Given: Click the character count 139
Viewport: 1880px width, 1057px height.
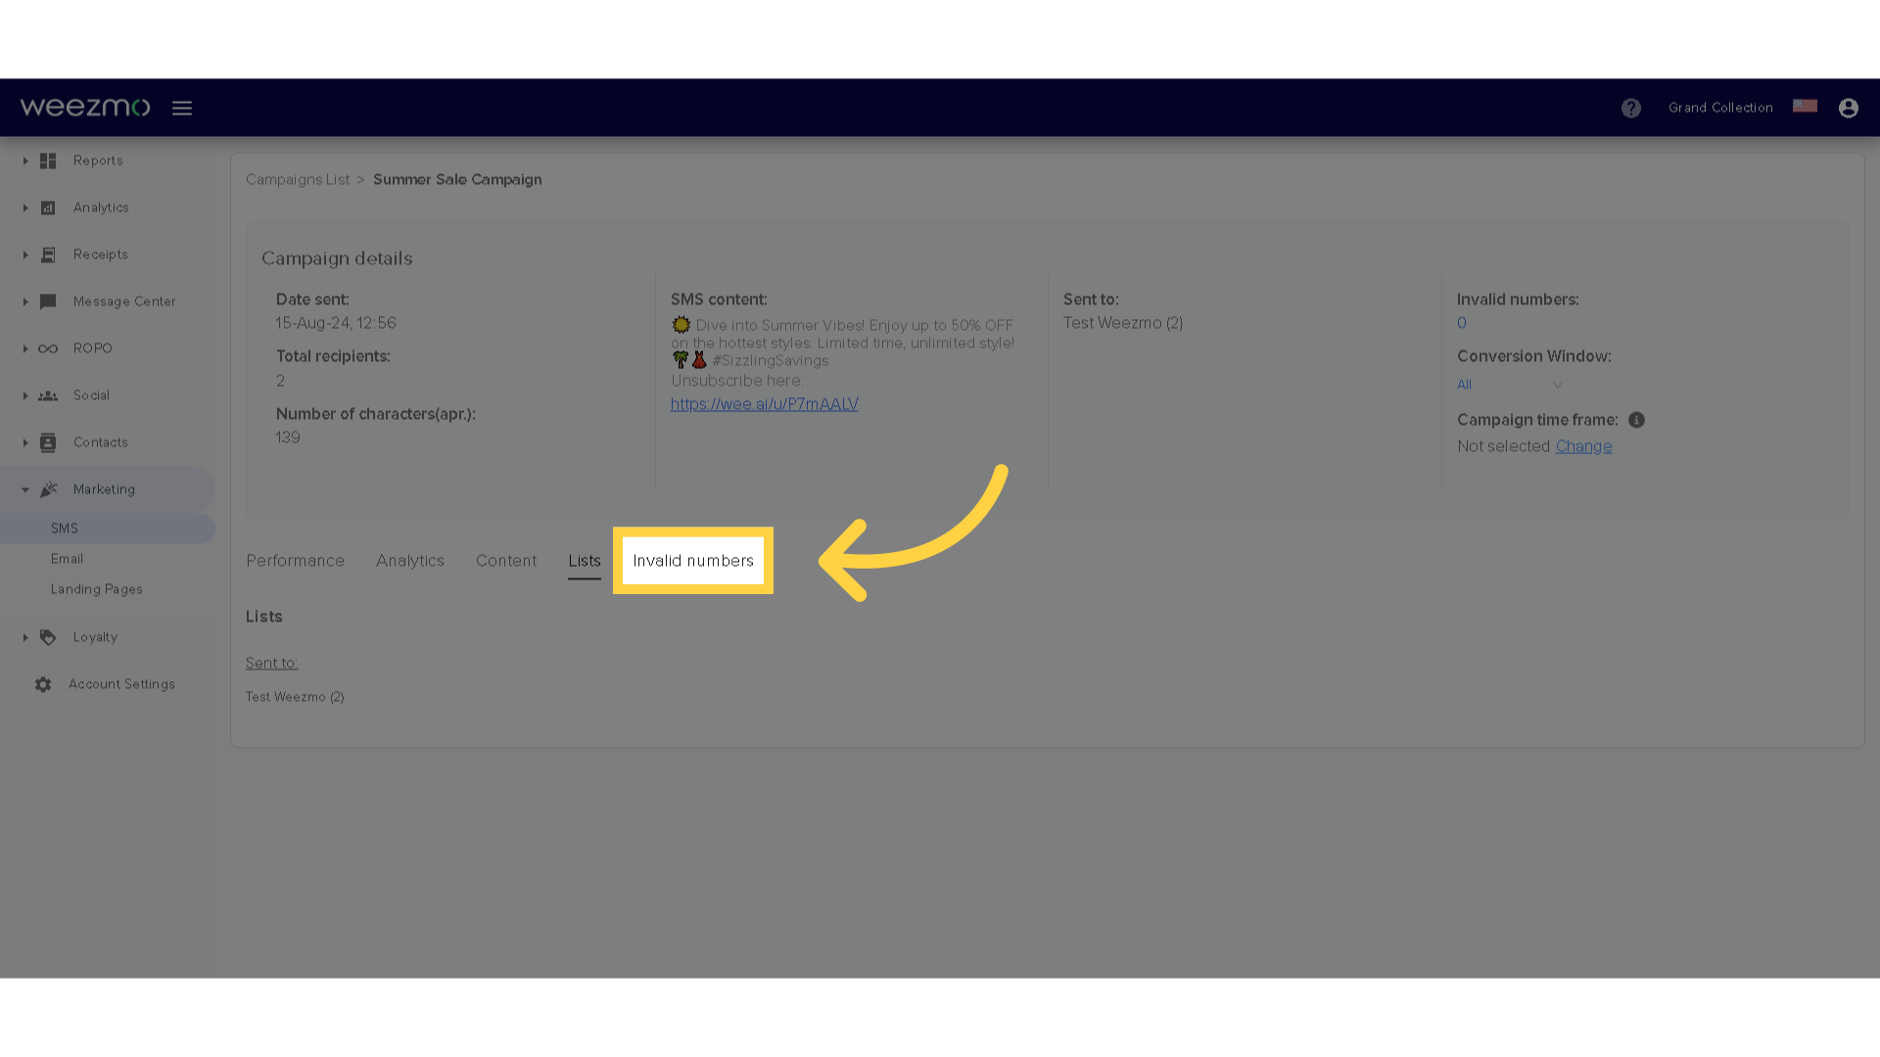Looking at the screenshot, I should [x=288, y=437].
